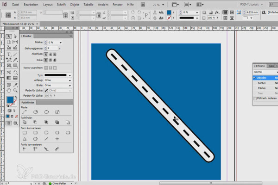Click Reverse Path icon under Pfade
This screenshot has height=185, width=278.
click(x=57, y=112)
